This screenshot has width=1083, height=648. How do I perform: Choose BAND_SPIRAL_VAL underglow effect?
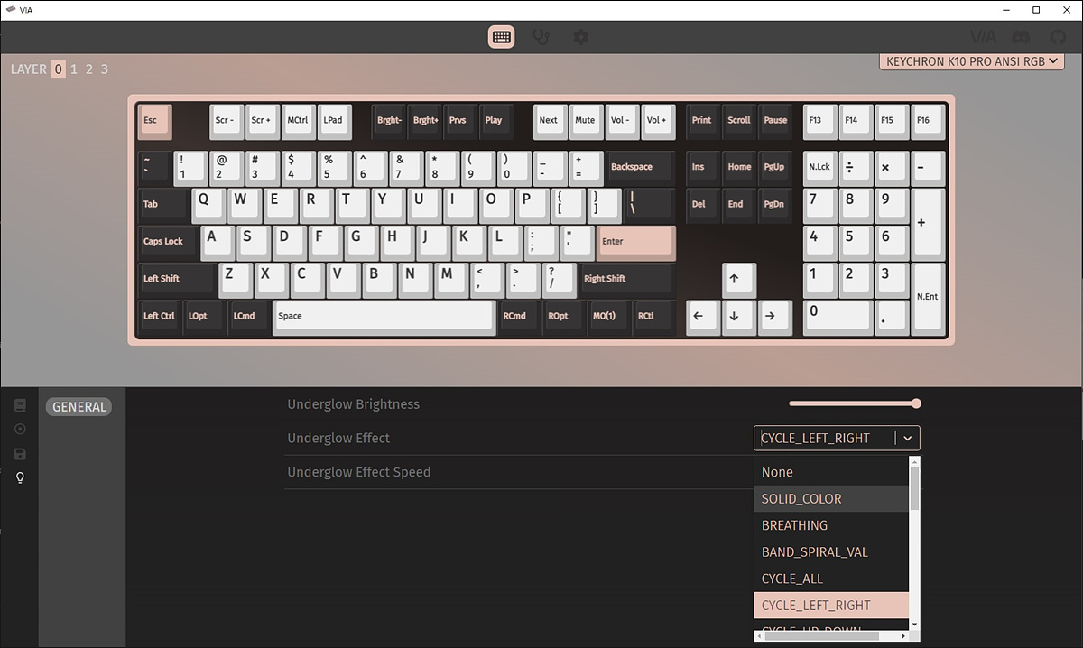point(830,552)
